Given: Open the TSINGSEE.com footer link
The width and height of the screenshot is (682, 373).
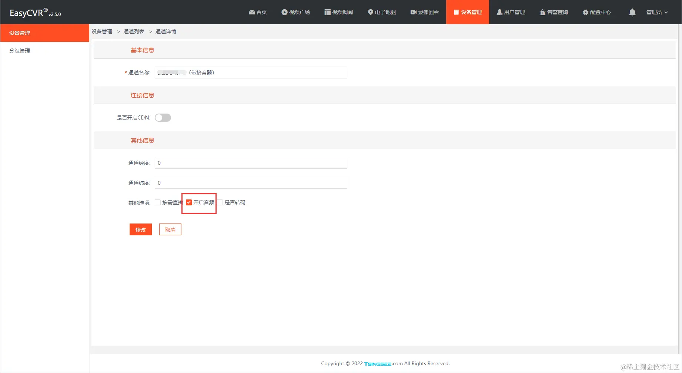Looking at the screenshot, I should pos(384,364).
